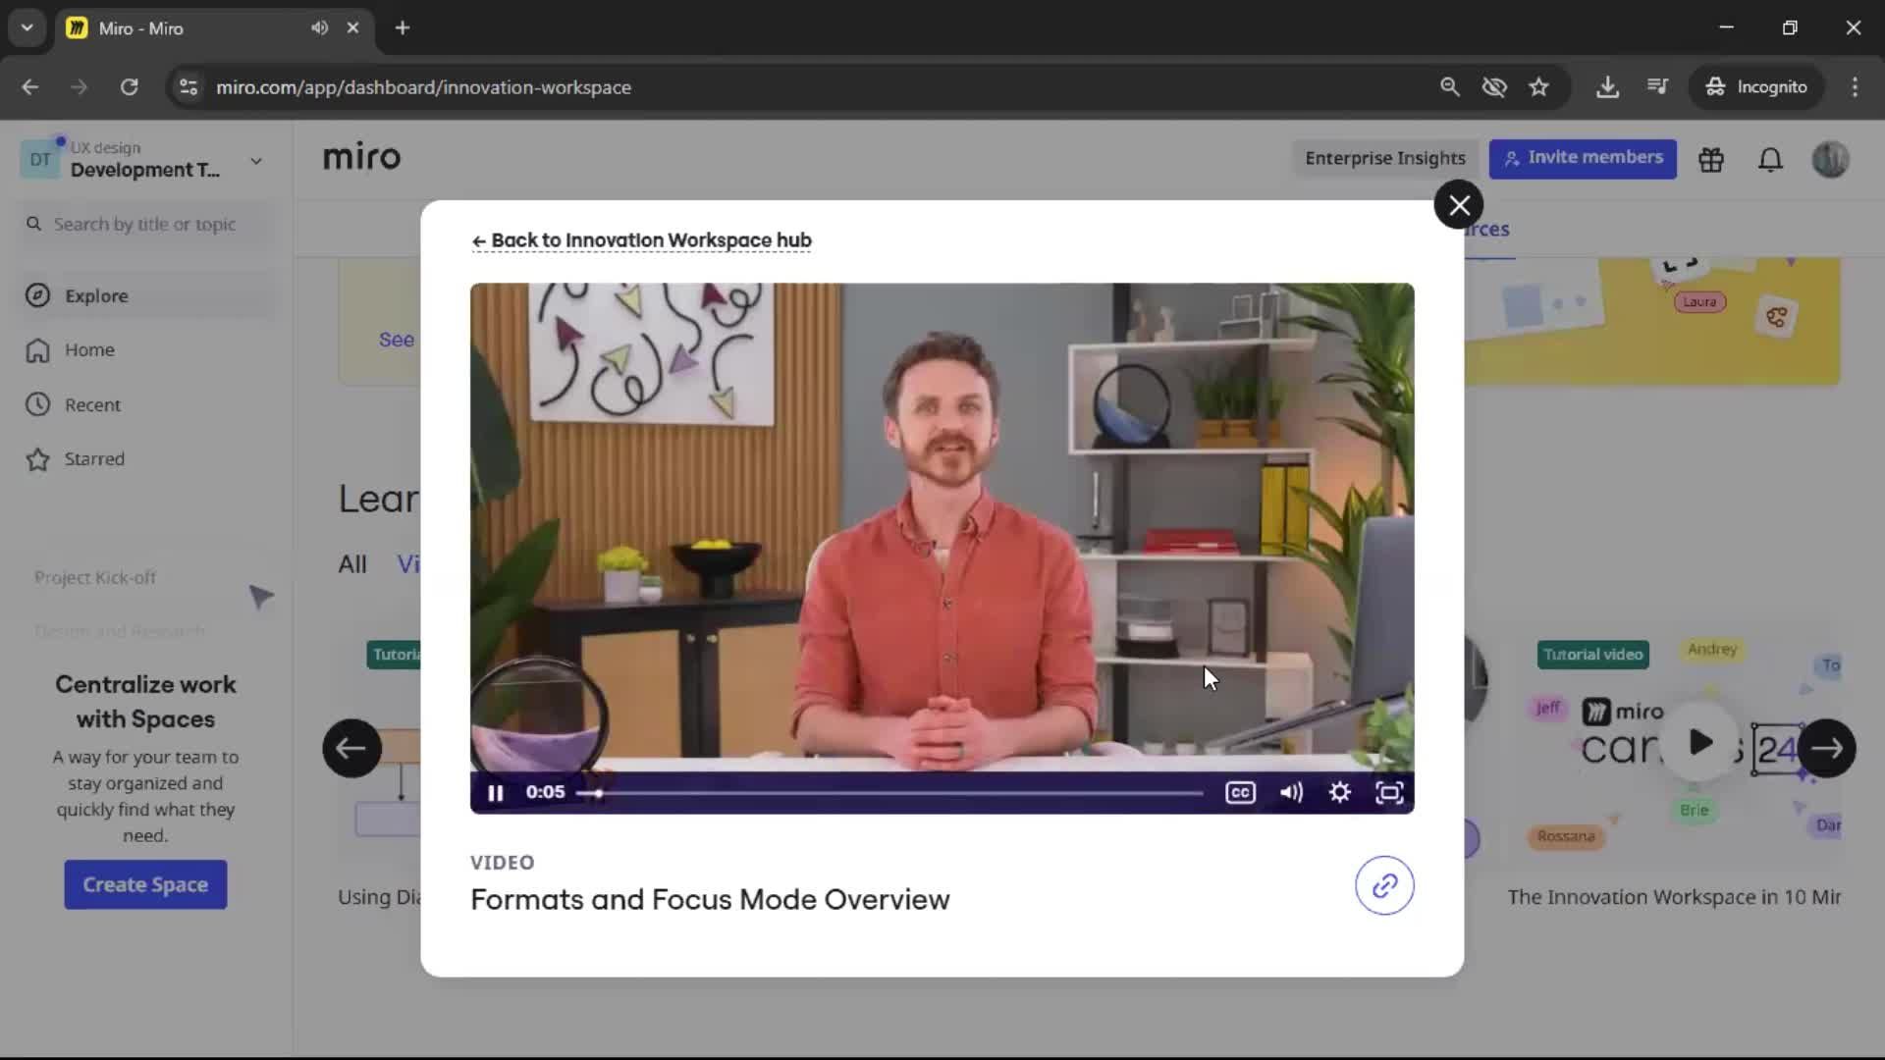Focus the Search by title or topic field
Screen dimensions: 1885x1060
pos(144,225)
